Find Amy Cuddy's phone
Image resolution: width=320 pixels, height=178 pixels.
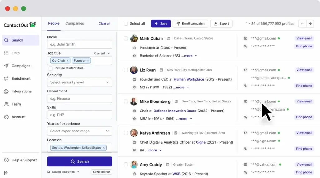304,172
